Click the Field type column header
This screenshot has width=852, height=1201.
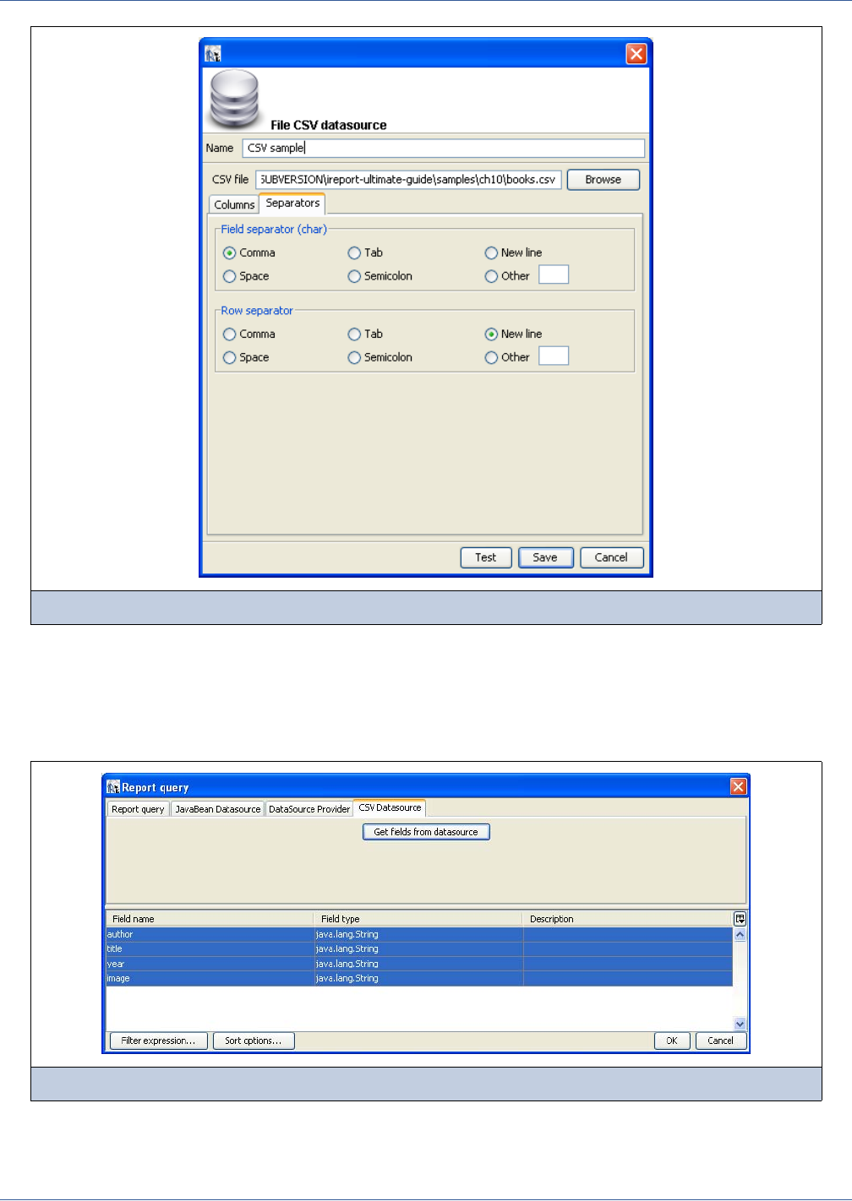pos(418,919)
